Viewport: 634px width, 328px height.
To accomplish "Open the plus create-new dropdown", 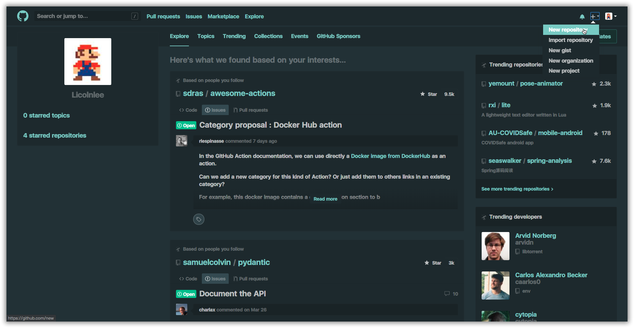I will [595, 16].
